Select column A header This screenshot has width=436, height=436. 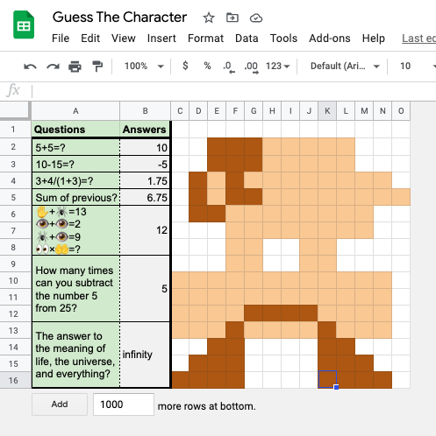click(x=75, y=111)
